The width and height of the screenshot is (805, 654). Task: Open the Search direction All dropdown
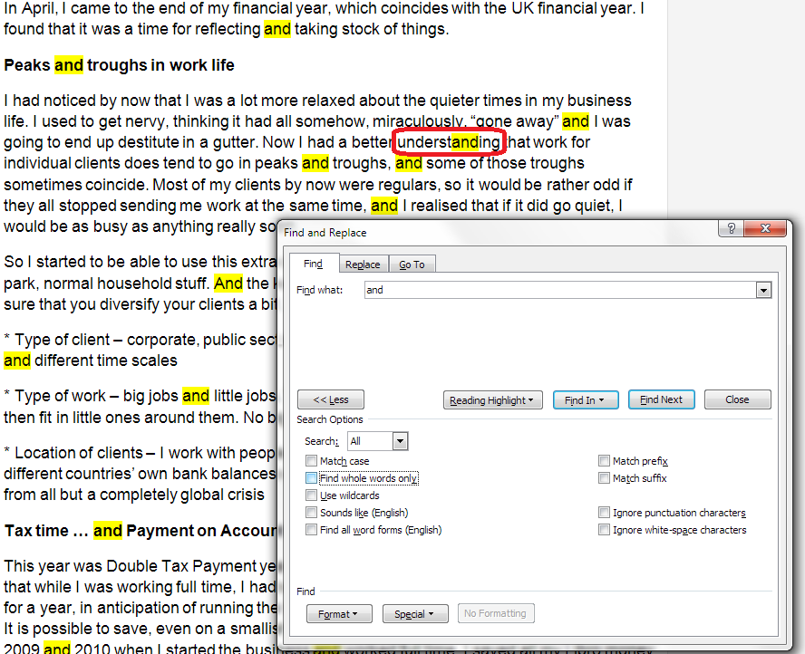pos(400,441)
